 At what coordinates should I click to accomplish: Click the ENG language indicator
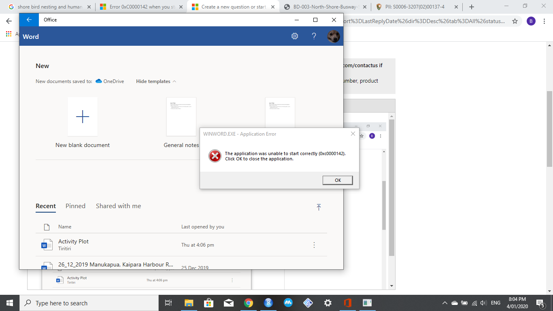coord(496,303)
